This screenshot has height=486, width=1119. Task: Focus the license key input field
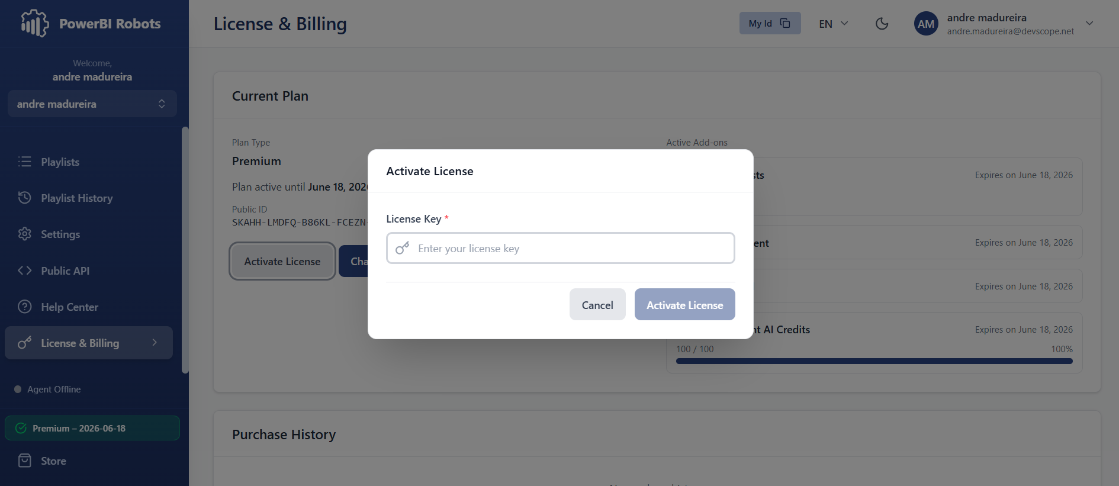pos(561,248)
